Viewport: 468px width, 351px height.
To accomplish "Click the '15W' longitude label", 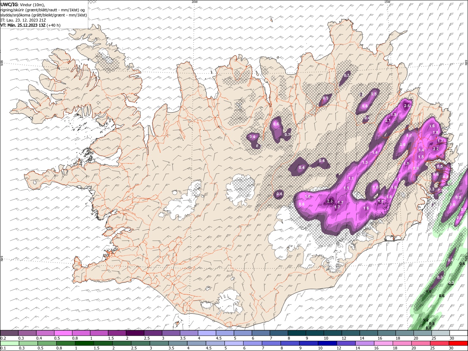I will 387,2.
